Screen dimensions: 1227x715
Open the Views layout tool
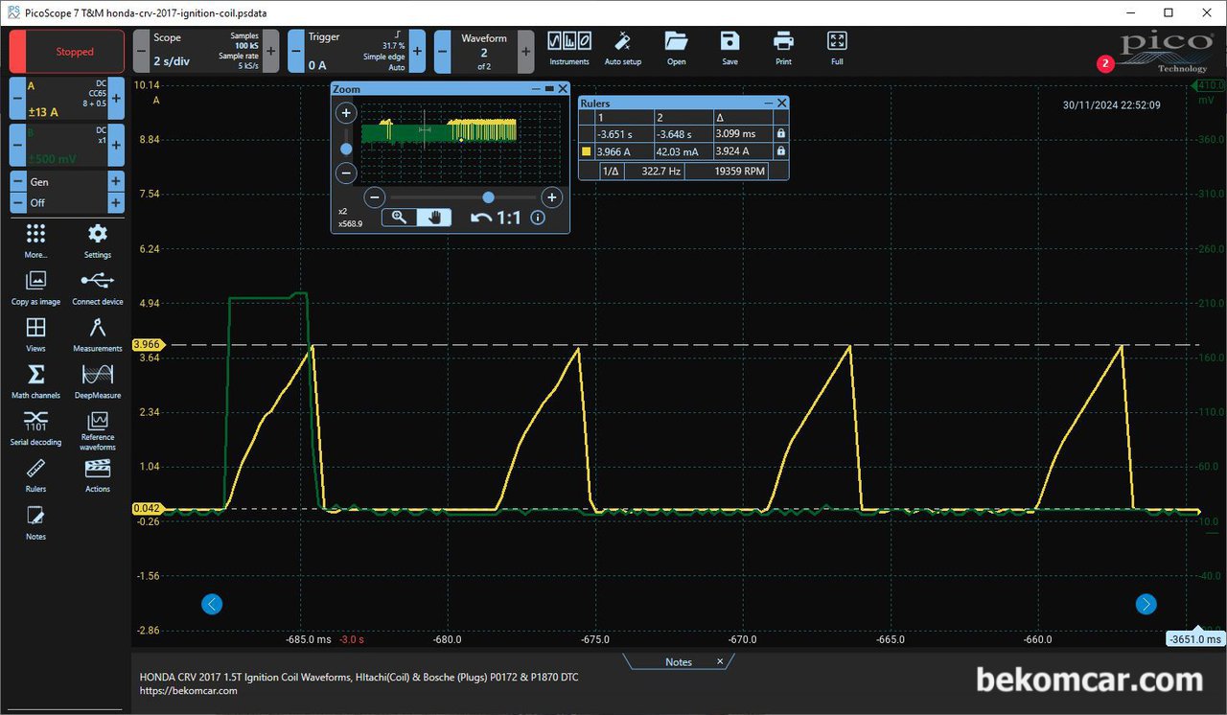pos(35,334)
